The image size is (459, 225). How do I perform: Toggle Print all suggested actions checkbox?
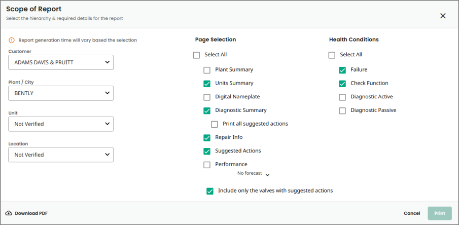click(x=215, y=124)
